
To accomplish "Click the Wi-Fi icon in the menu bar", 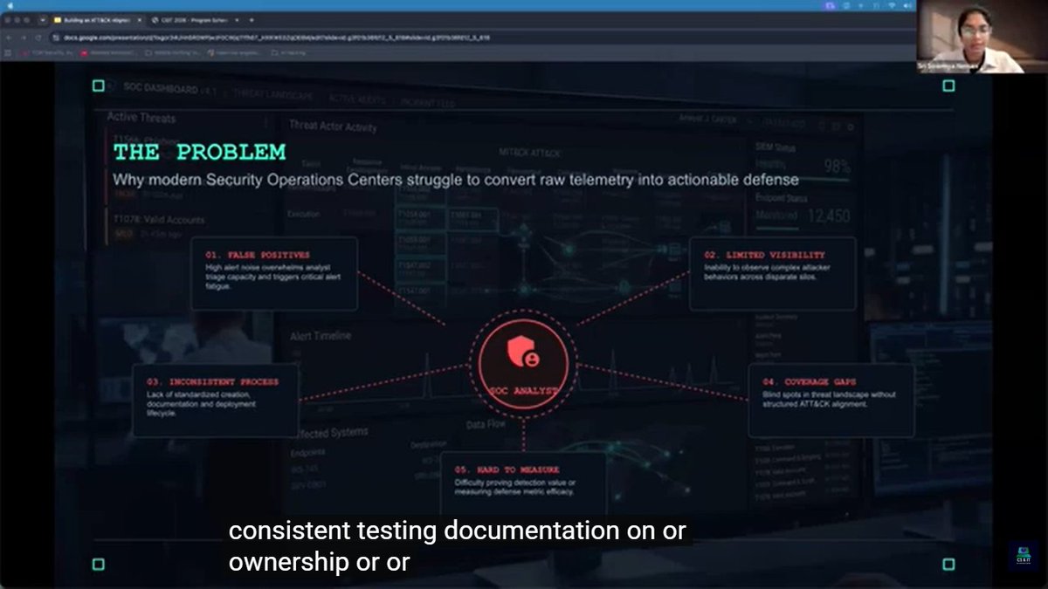I will click(x=892, y=5).
